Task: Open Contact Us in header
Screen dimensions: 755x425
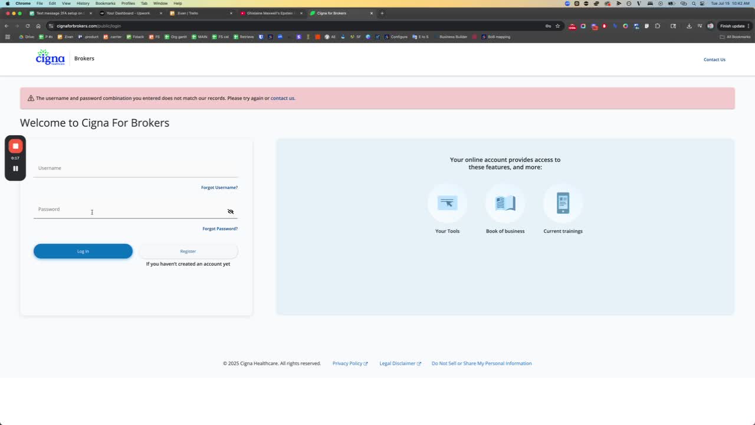Action: pos(714,60)
